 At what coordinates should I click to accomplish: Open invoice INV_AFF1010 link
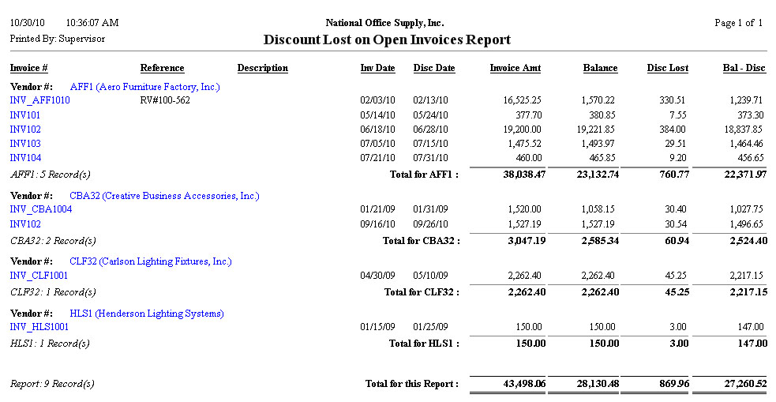pos(39,100)
